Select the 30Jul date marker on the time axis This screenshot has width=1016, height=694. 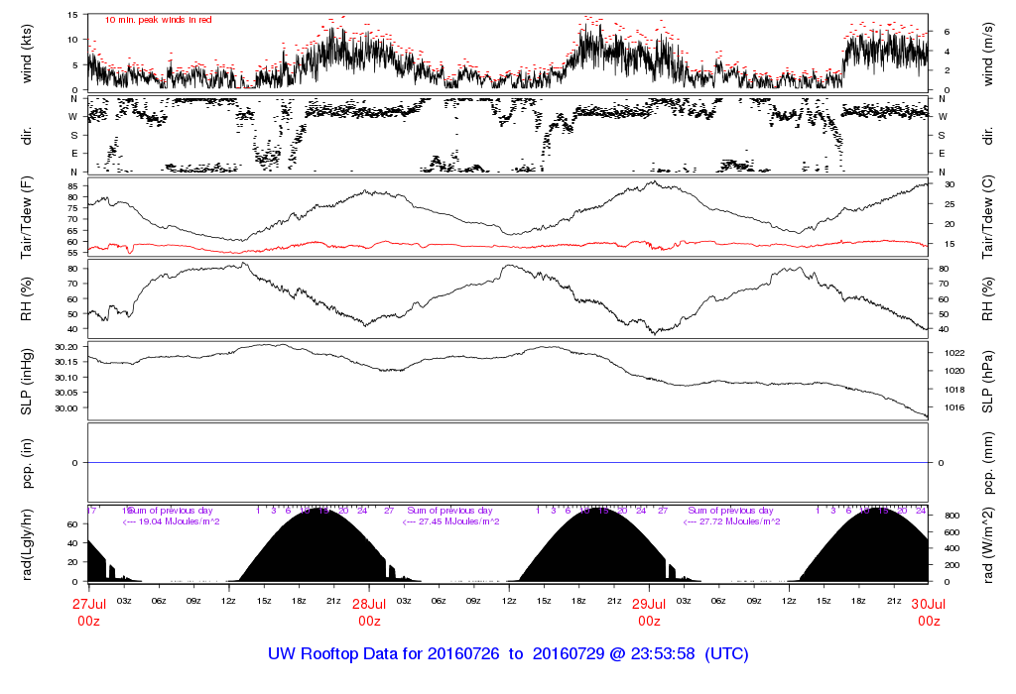point(929,604)
